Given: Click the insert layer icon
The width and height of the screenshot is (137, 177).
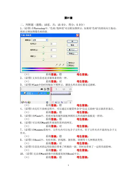Looking at the screenshot, I should point(22,102).
